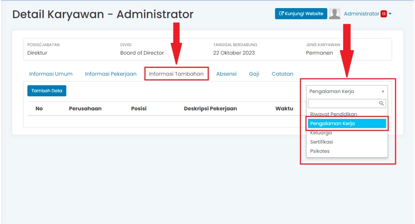Open the Informasi Pekerjaan tab

111,74
